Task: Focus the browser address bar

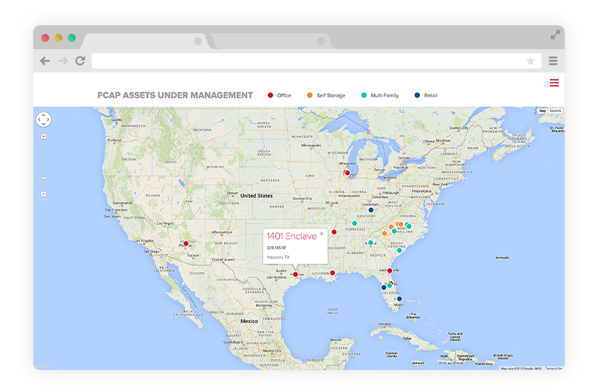Action: (316, 60)
